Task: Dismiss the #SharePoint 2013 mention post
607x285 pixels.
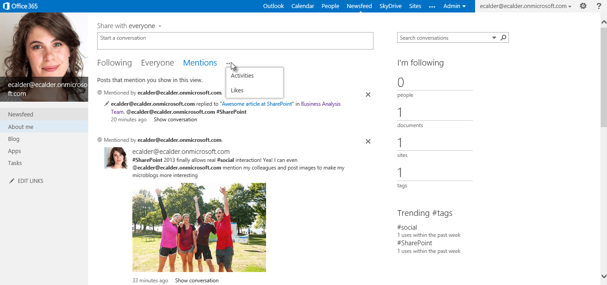Action: [368, 141]
